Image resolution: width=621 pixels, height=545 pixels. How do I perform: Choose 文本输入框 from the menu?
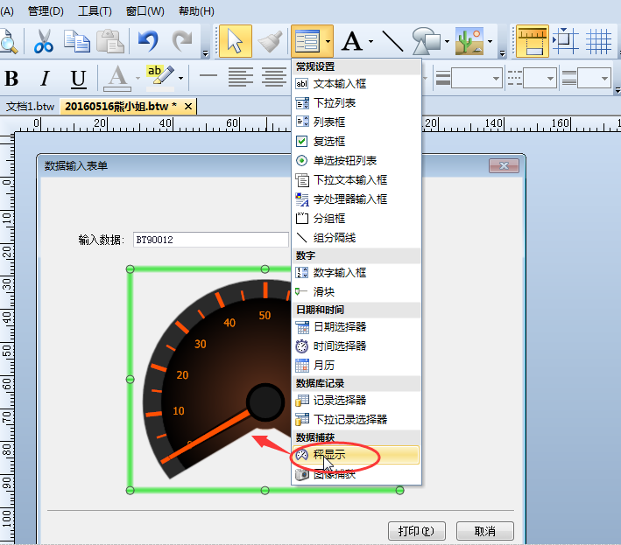tap(356, 84)
